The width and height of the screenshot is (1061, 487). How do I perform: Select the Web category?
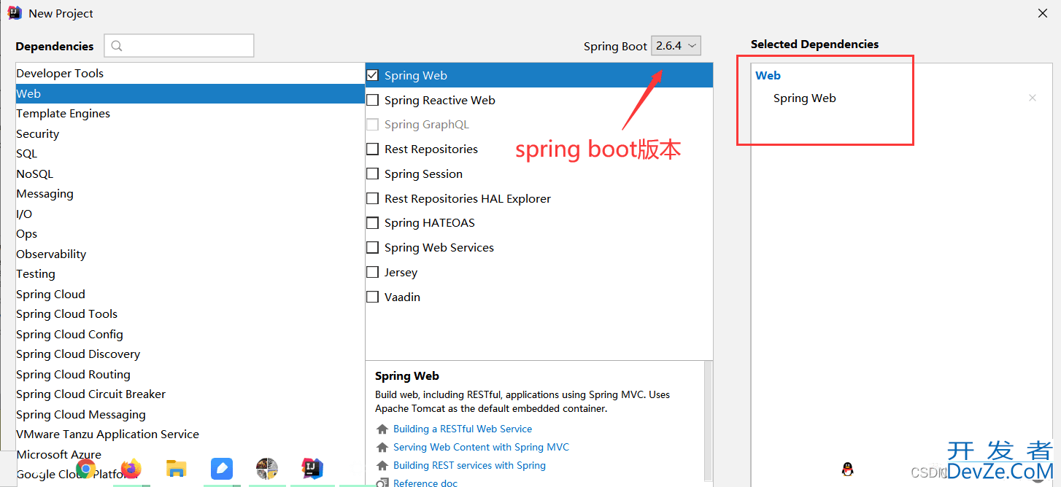click(x=190, y=93)
